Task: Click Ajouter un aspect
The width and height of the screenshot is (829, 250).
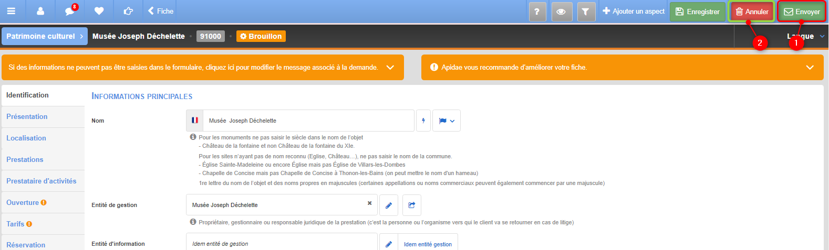Action: [x=634, y=11]
